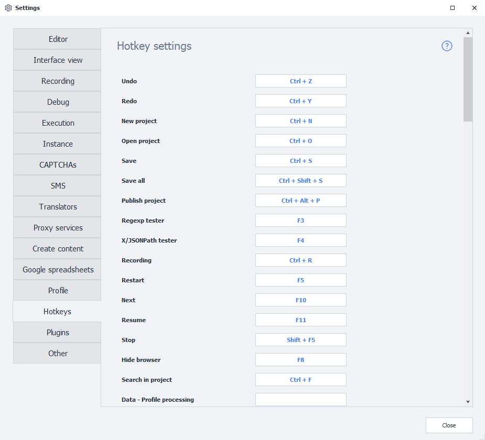This screenshot has height=440, width=485.
Task: Switch to the Interface view tab
Action: point(58,60)
